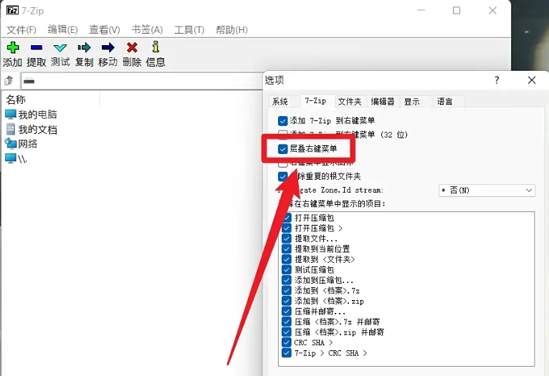The height and width of the screenshot is (376, 549).
Task: Uncheck 添加到 <档案>.7z item
Action: pyautogui.click(x=287, y=290)
